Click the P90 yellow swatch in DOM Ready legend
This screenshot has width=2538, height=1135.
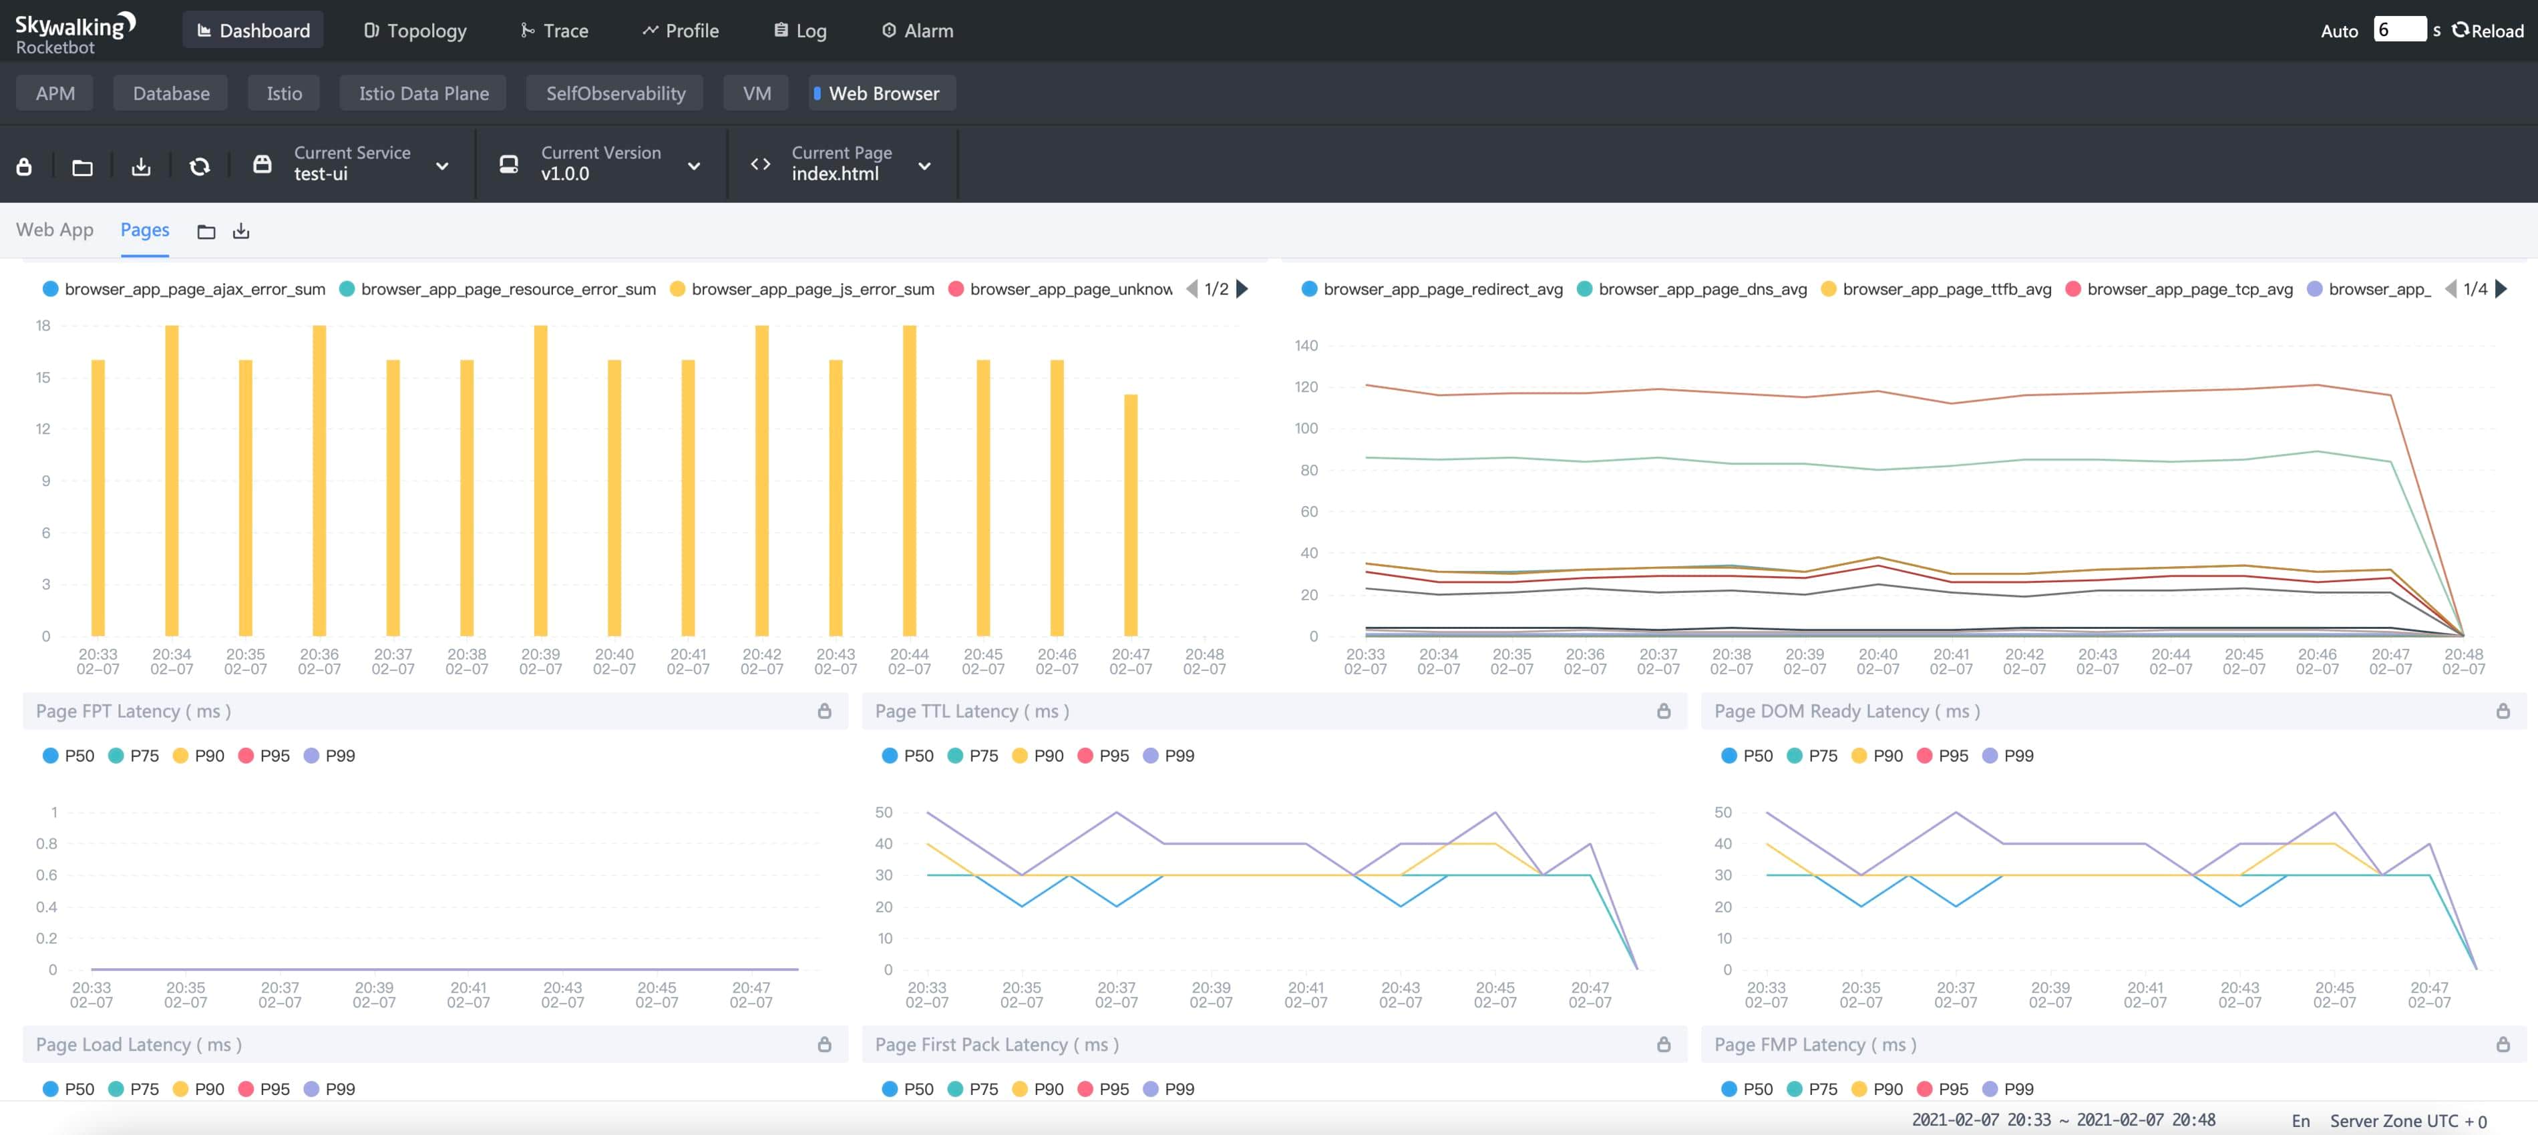[1859, 756]
